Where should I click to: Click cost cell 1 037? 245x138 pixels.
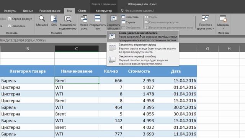[x=139, y=87]
